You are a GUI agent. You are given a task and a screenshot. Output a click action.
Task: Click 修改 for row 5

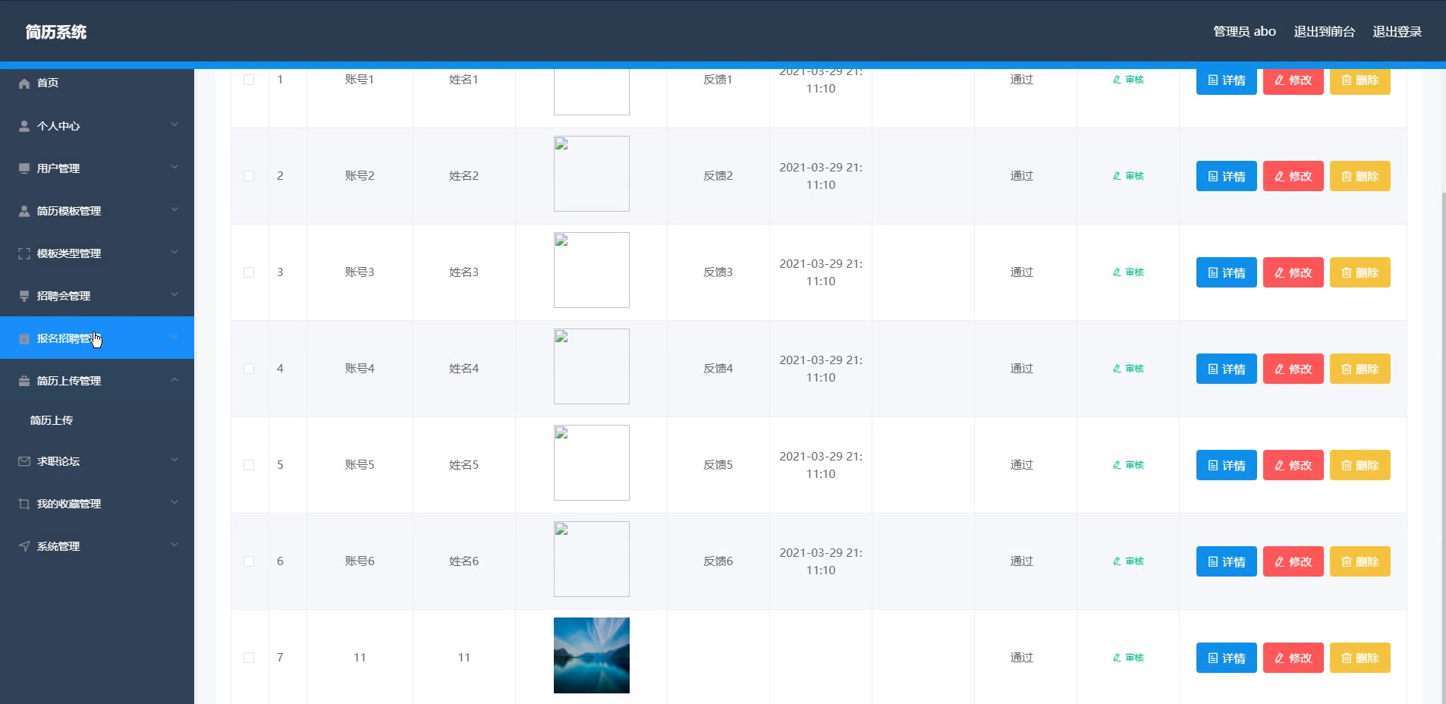[x=1294, y=465]
